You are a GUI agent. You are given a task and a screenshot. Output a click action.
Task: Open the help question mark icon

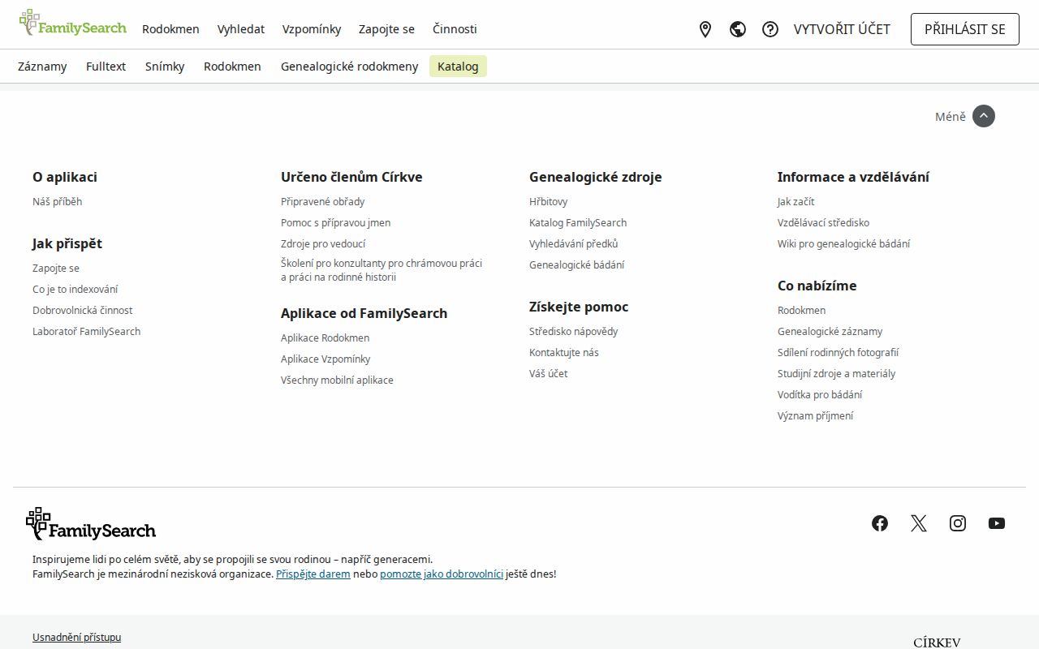[770, 29]
